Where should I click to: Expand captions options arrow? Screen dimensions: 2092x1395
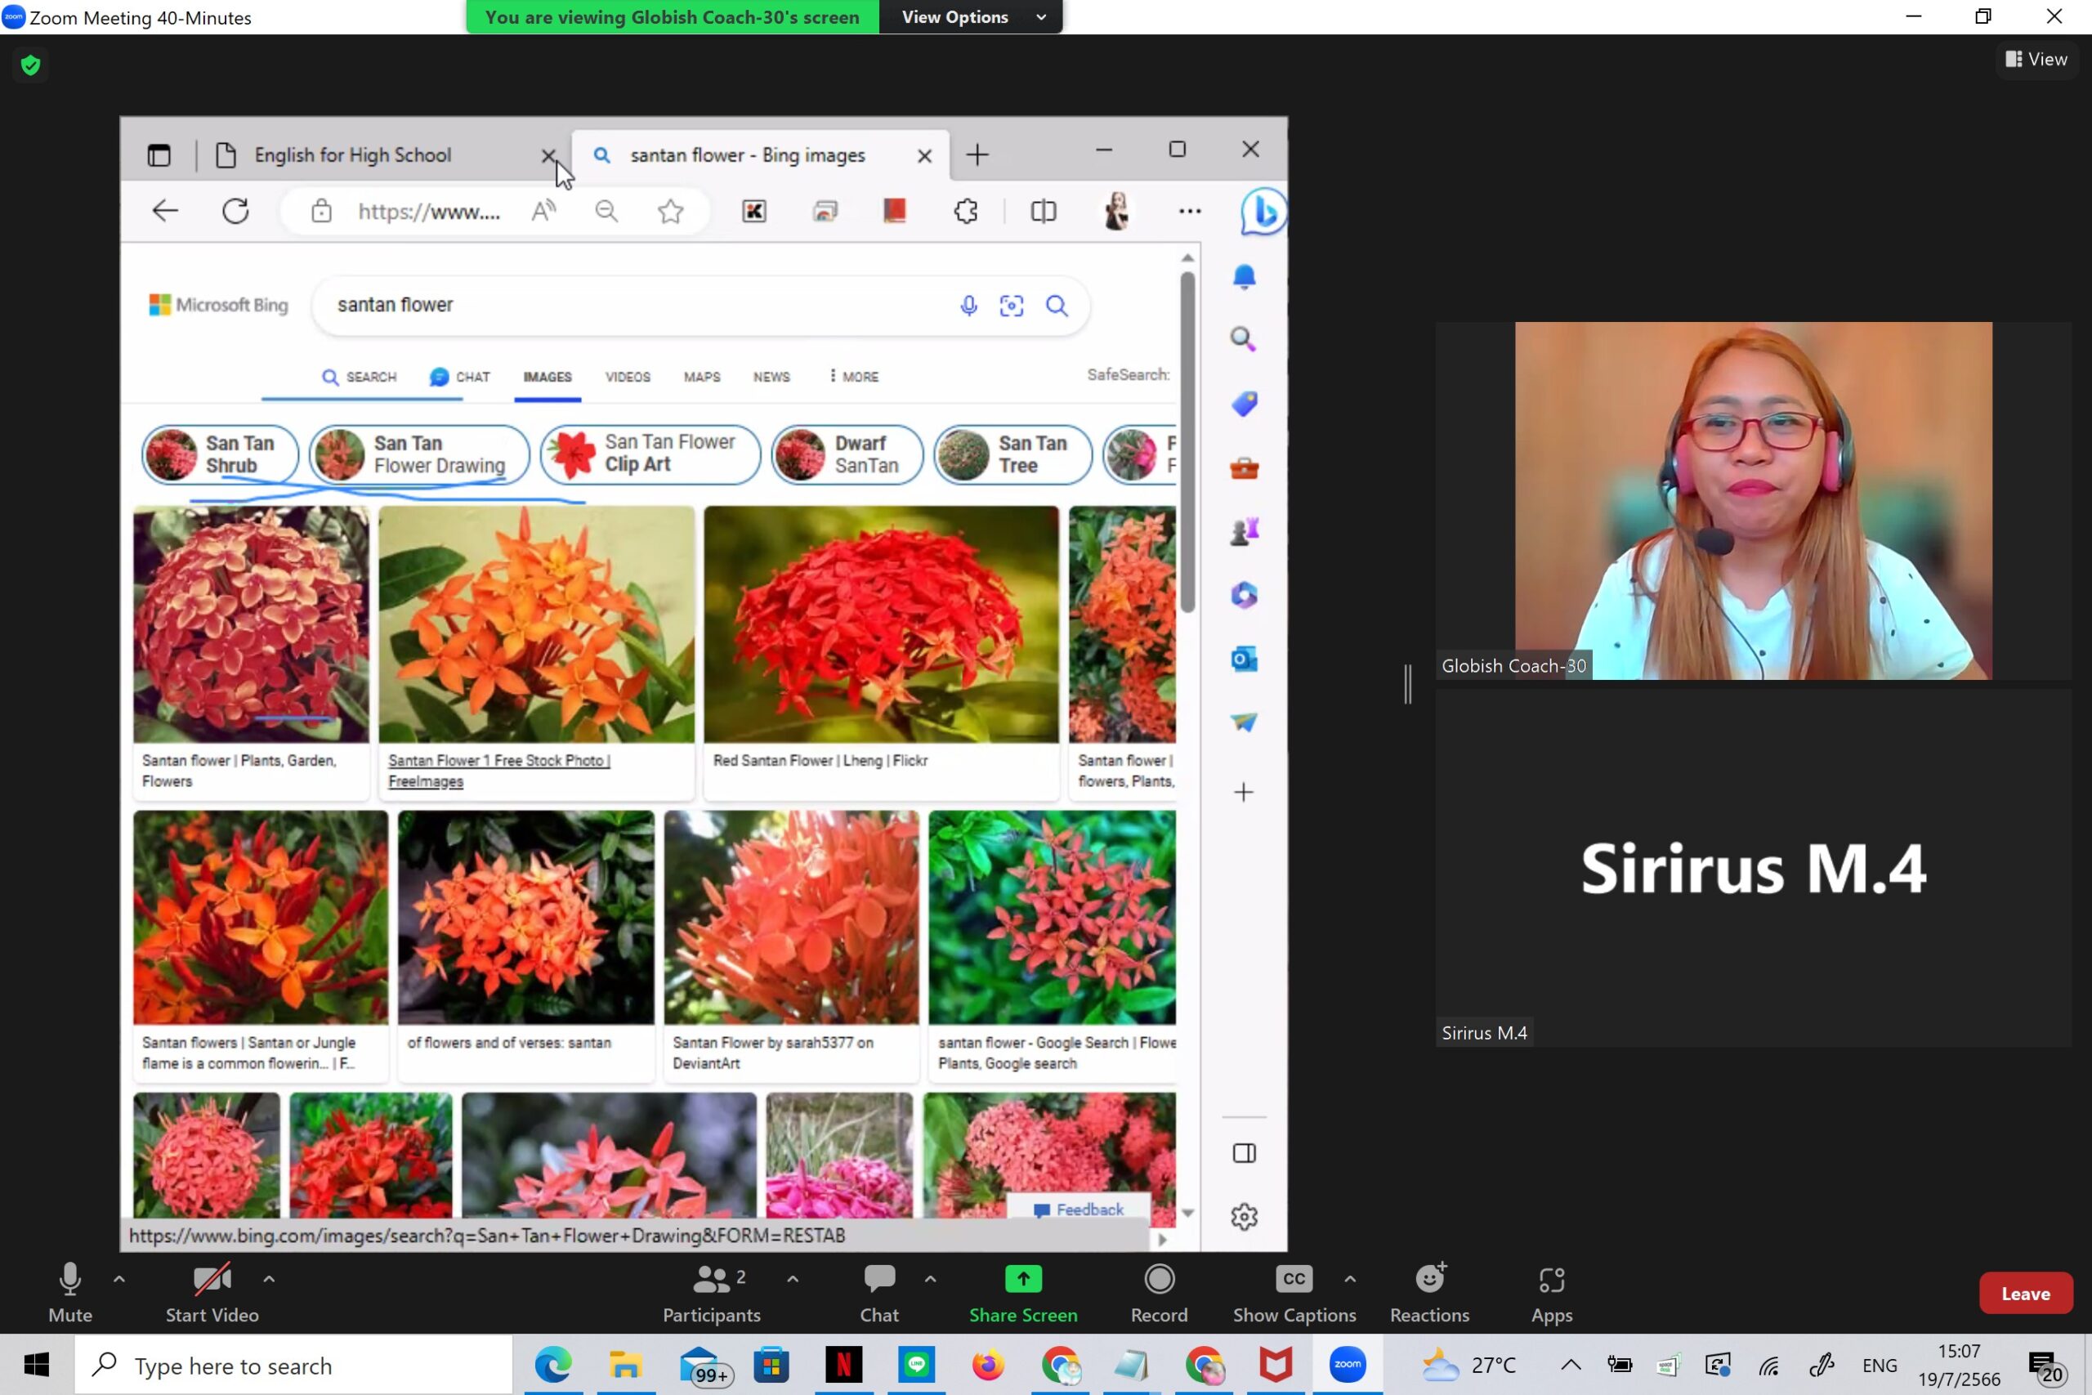(x=1349, y=1278)
